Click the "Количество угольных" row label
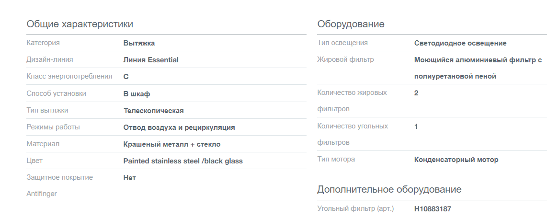 point(353,126)
